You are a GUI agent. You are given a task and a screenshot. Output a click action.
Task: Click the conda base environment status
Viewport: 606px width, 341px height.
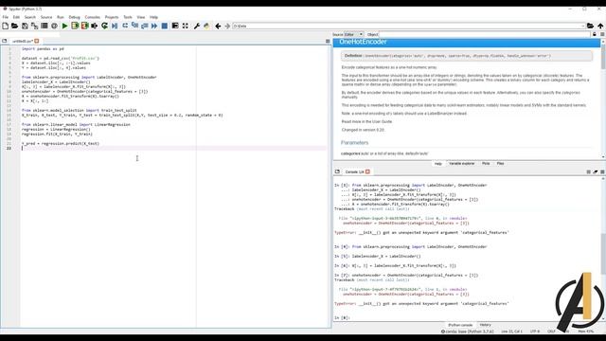point(467,332)
